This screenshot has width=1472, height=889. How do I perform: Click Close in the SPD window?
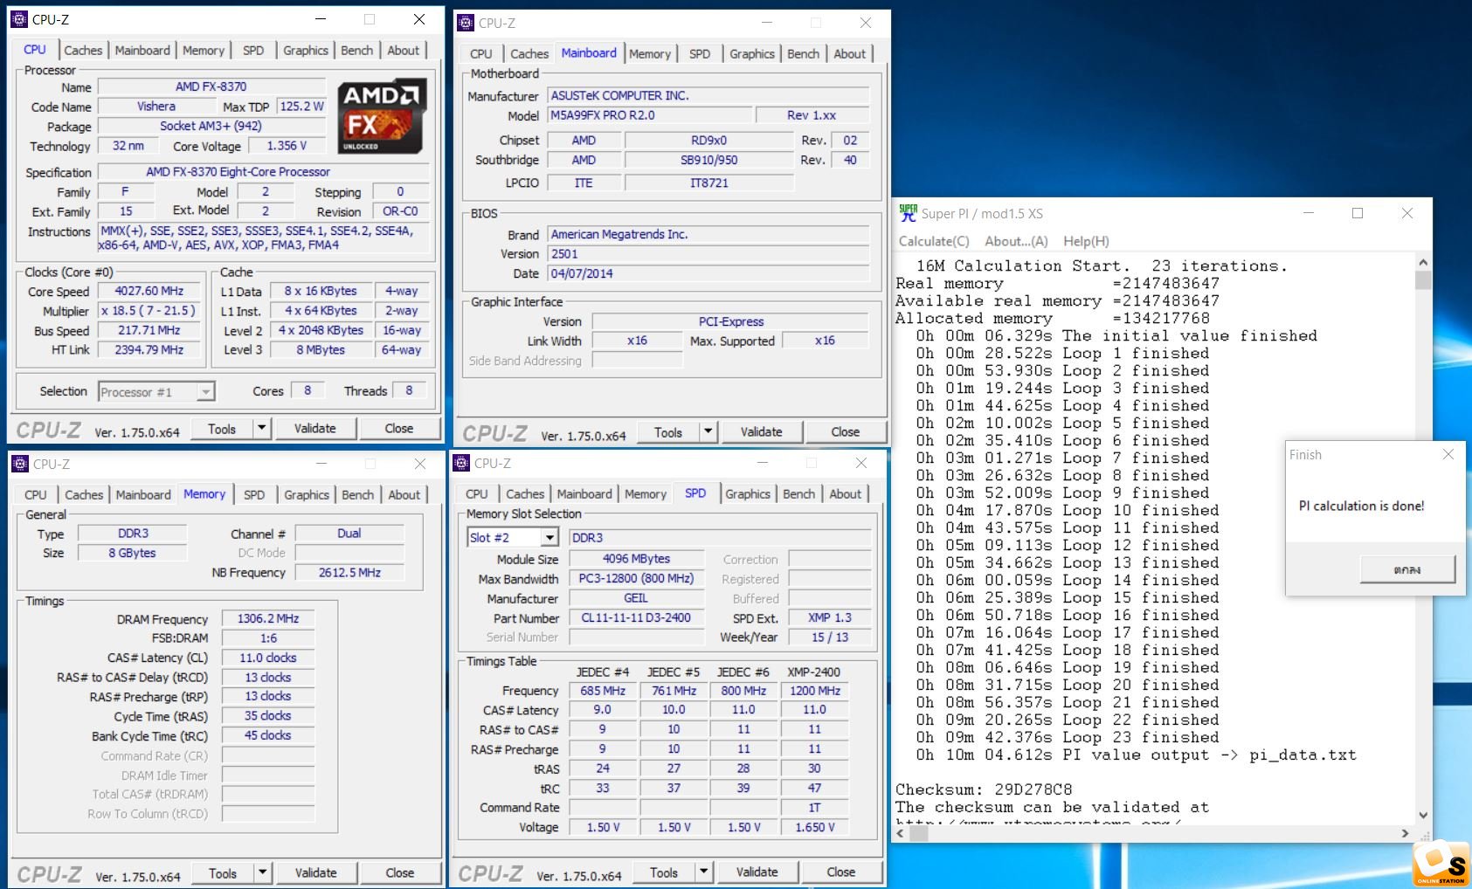tap(841, 872)
